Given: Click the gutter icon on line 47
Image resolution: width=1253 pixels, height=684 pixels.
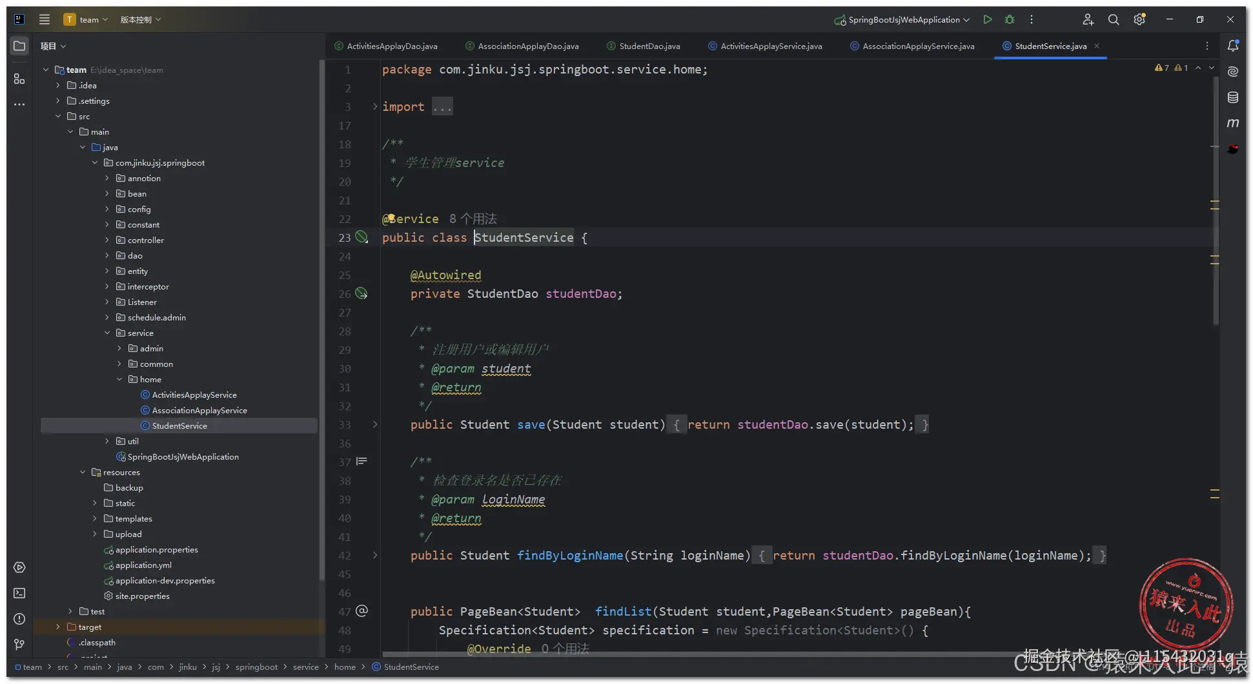Looking at the screenshot, I should coord(362,611).
